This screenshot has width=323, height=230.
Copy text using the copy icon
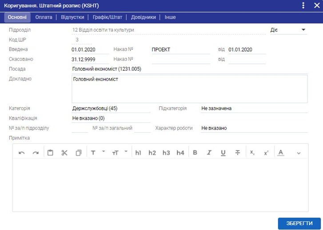pyautogui.click(x=79, y=153)
